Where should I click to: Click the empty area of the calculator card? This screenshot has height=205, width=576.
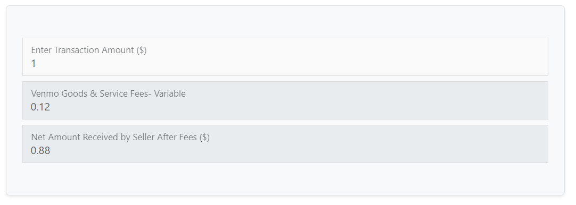point(285,179)
